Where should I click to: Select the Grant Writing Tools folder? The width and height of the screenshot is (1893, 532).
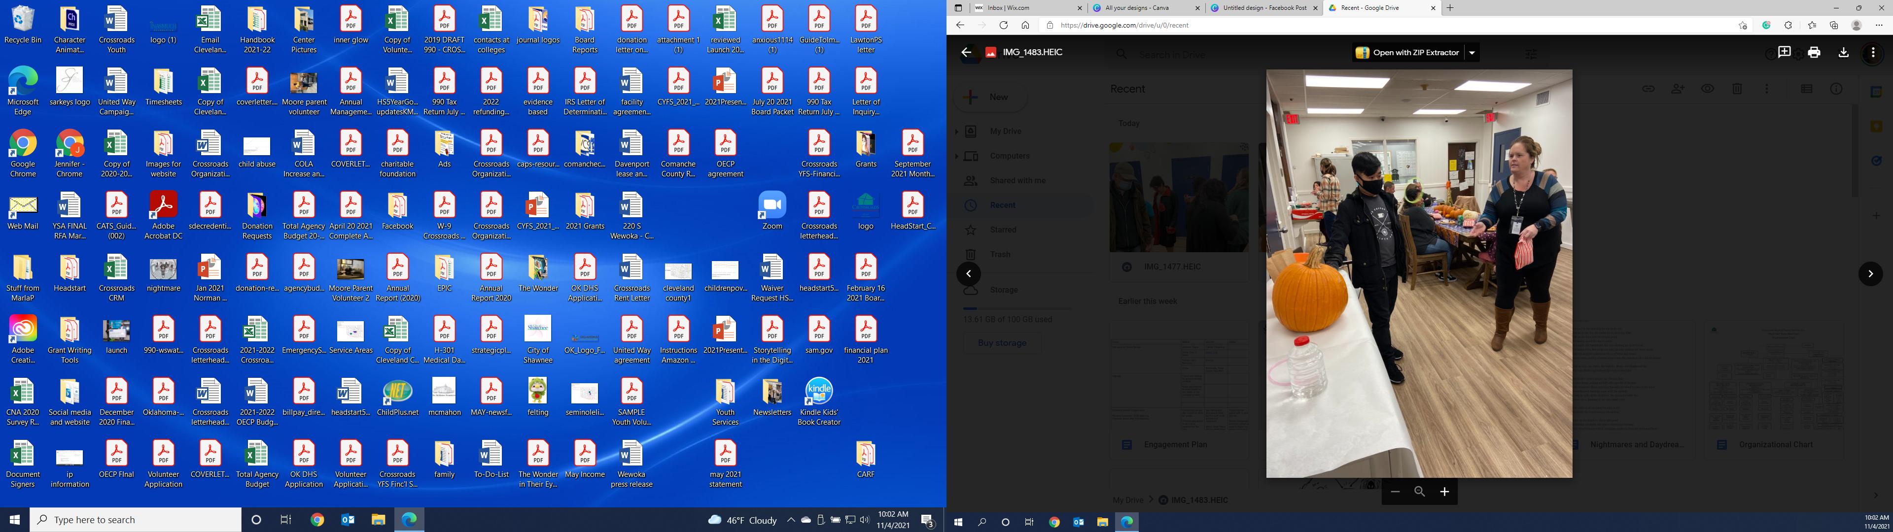[x=70, y=339]
